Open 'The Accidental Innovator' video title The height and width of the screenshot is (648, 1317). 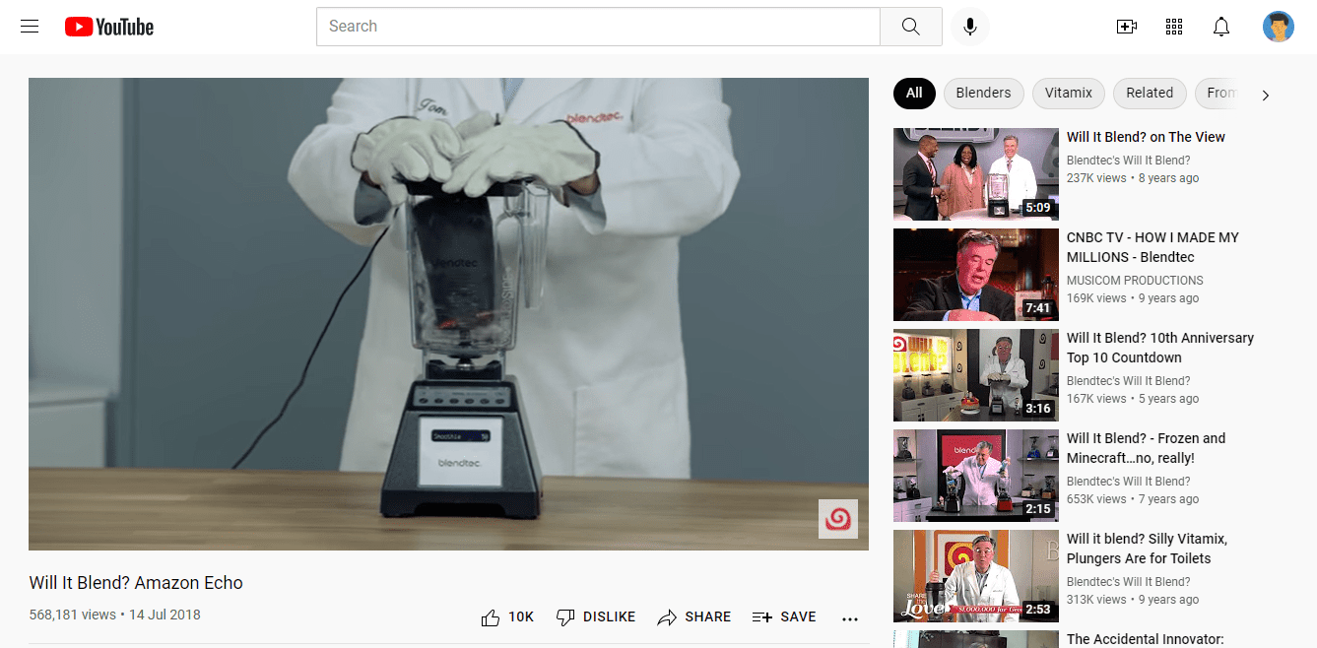tap(1145, 639)
